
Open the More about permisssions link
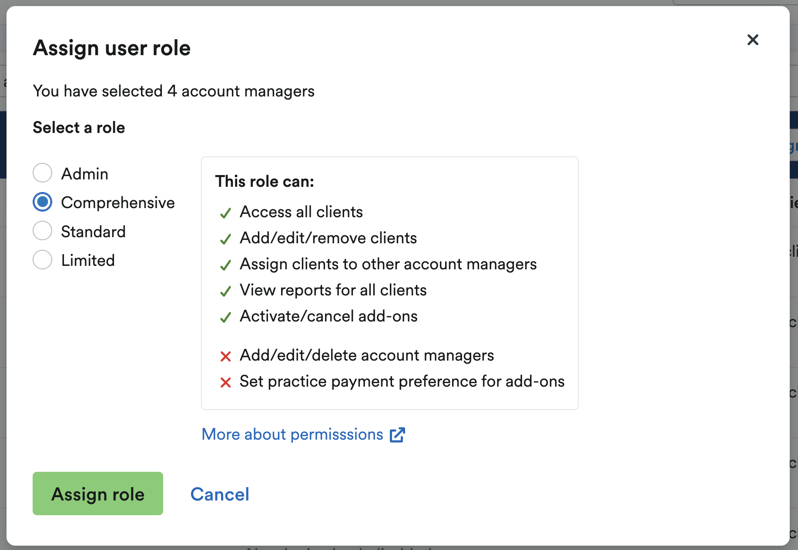pos(292,434)
